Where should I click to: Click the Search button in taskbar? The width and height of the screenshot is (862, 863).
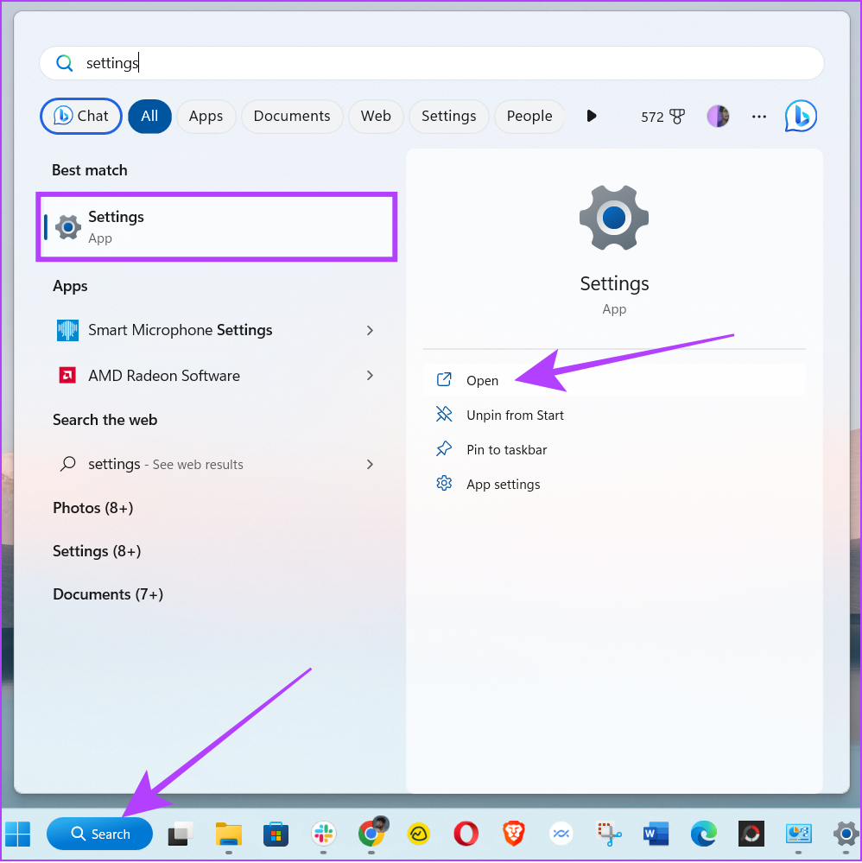coord(99,834)
